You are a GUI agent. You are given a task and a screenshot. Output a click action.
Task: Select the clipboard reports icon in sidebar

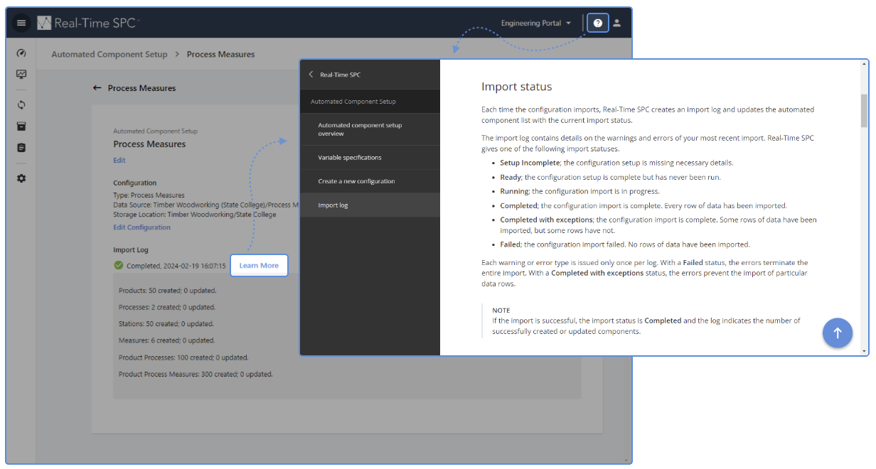pyautogui.click(x=21, y=148)
